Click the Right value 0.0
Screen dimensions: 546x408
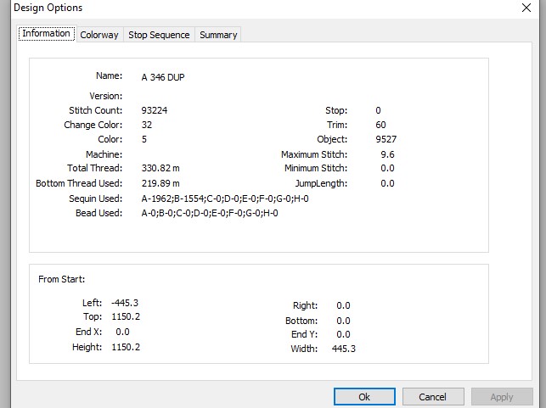pyautogui.click(x=343, y=305)
